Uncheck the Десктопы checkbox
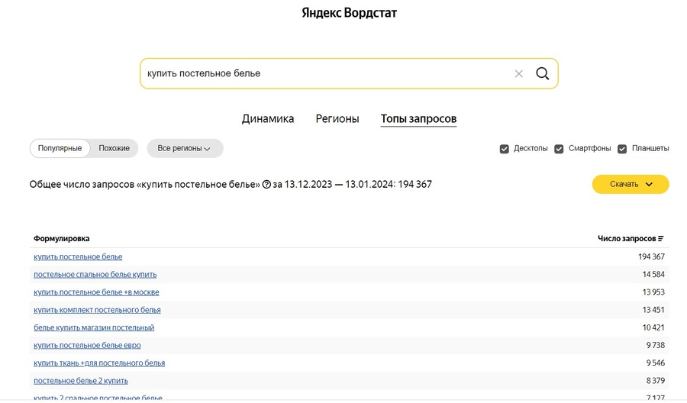The image size is (687, 403). click(504, 149)
